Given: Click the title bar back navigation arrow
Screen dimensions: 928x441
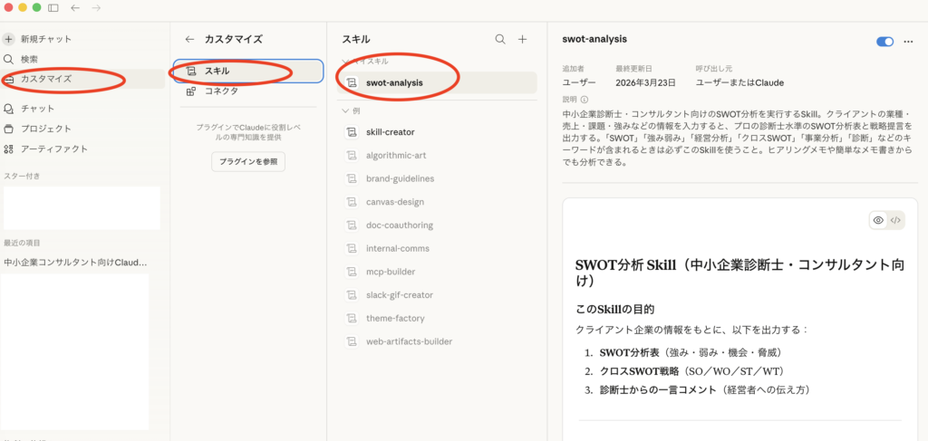Looking at the screenshot, I should click(75, 7).
